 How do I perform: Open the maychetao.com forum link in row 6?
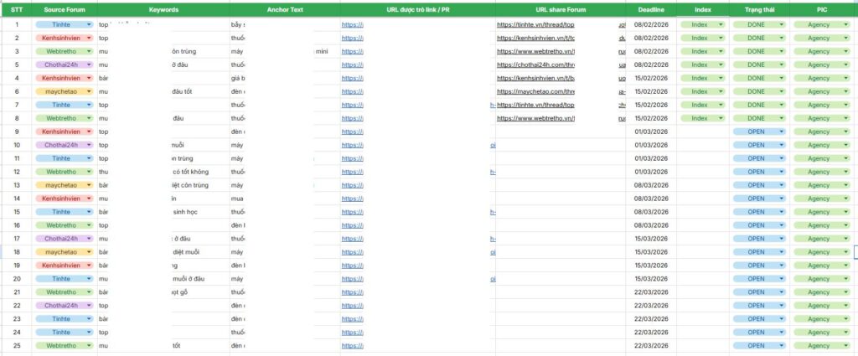tap(535, 91)
